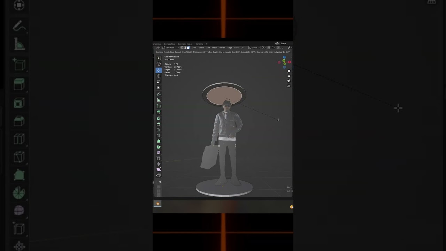Open the editor type dropdown
Image resolution: width=446 pixels, height=251 pixels.
pos(158,48)
